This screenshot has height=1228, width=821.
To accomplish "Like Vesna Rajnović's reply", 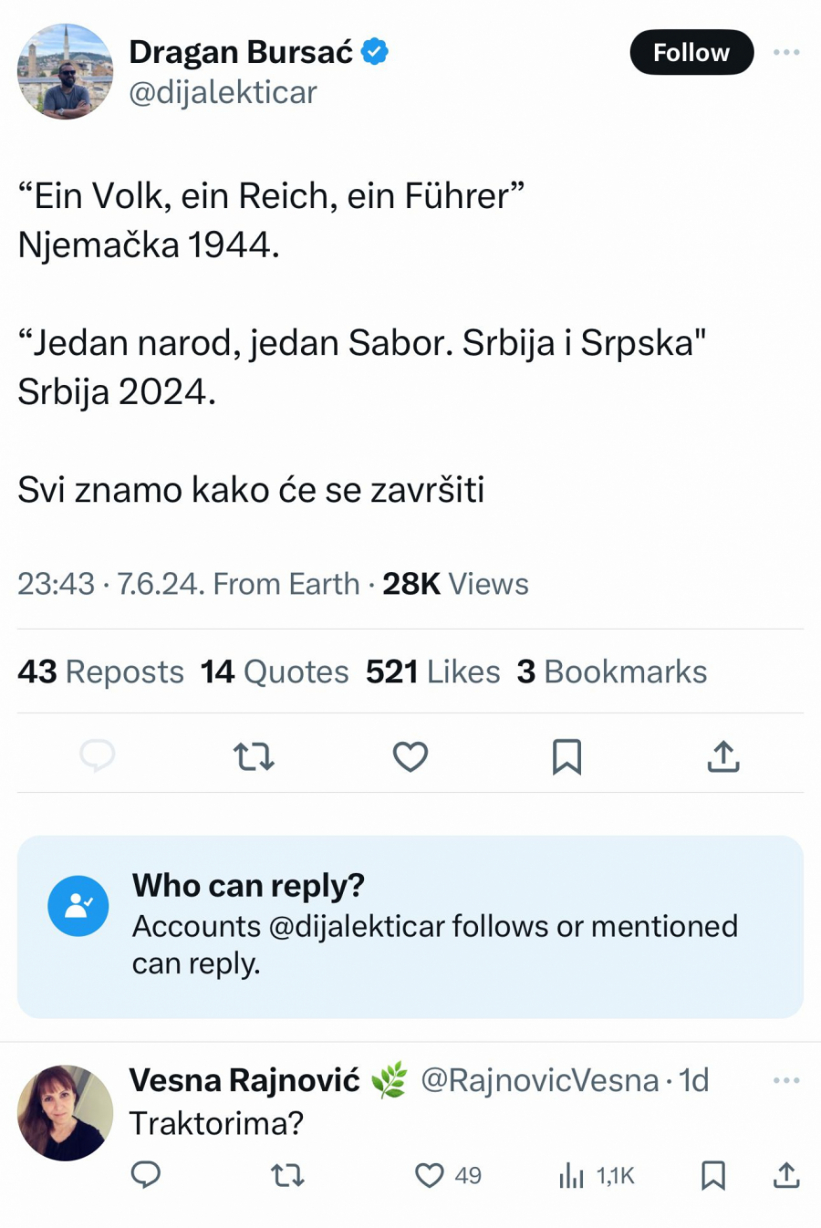I will [x=430, y=1175].
